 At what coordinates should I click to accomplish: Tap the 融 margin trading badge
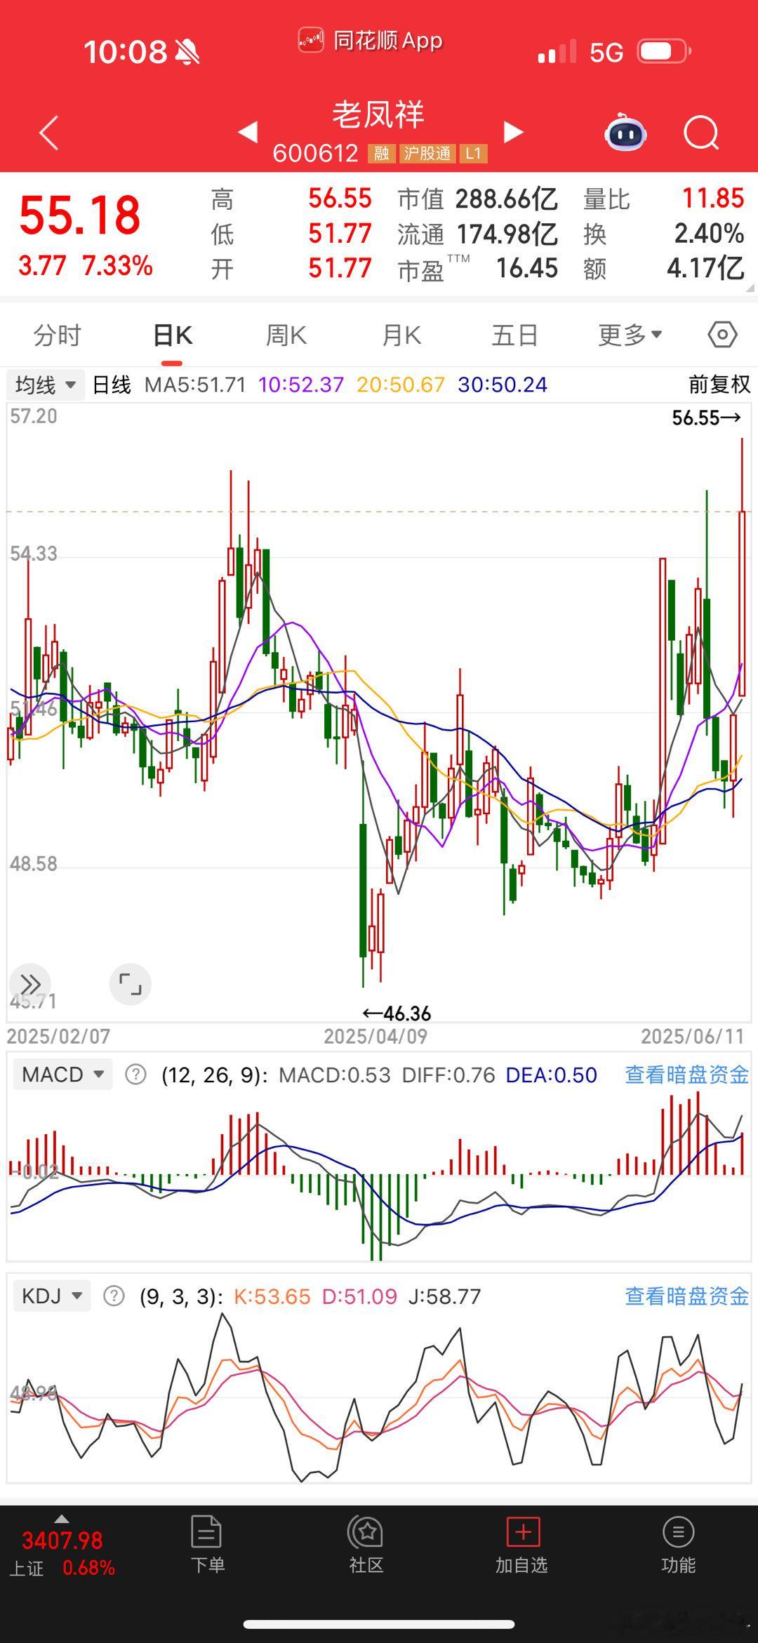382,154
